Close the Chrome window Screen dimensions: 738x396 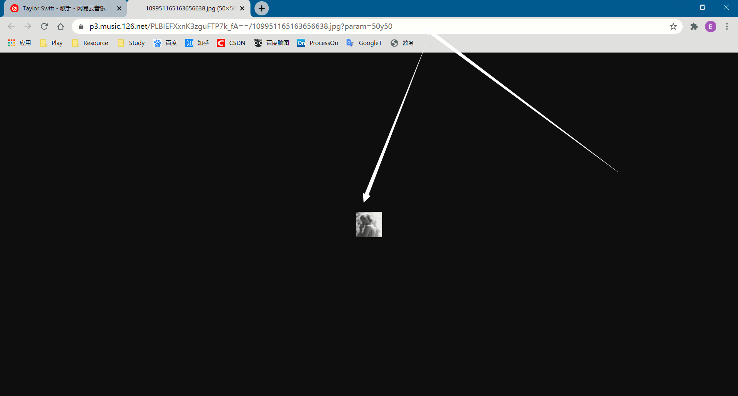click(726, 7)
